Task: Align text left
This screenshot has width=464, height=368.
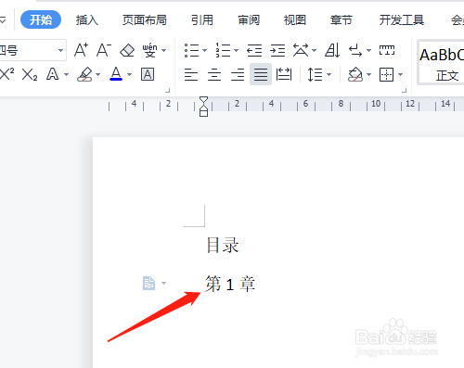Action: [x=191, y=74]
